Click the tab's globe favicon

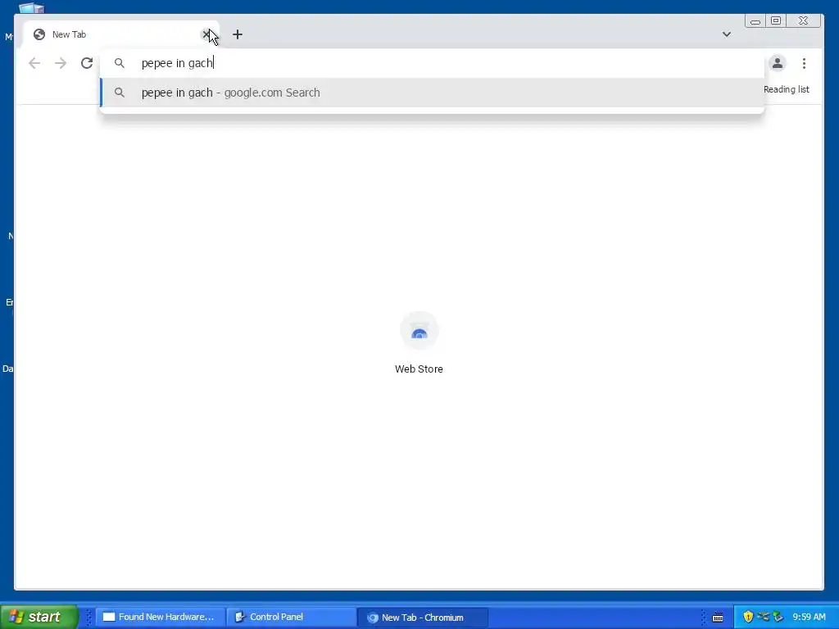39,34
